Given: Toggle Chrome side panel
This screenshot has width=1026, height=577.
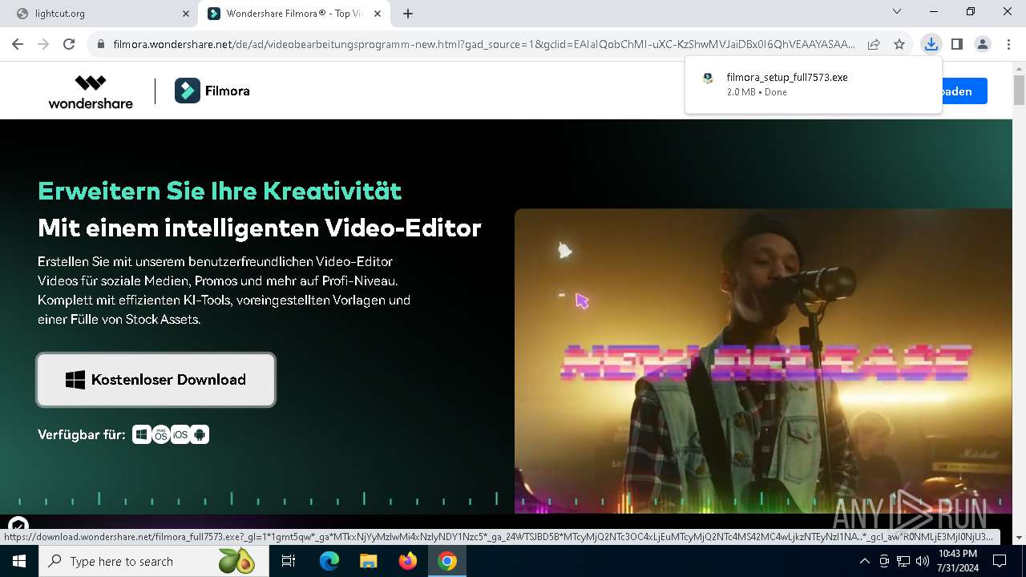Looking at the screenshot, I should point(956,44).
